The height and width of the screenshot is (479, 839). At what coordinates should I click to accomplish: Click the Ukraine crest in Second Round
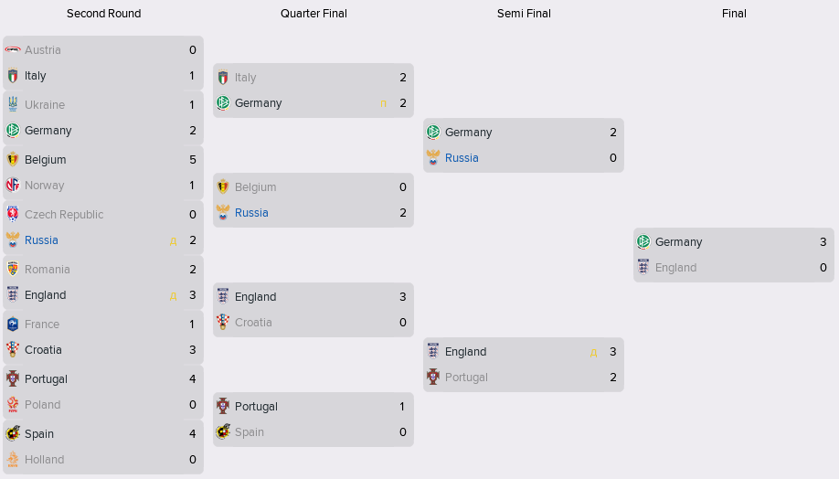tap(13, 105)
